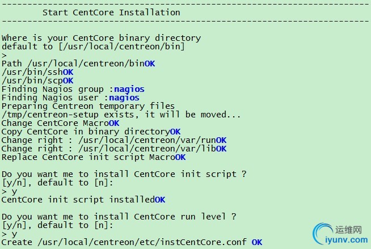Click the iyunv.com link text

click(347, 240)
